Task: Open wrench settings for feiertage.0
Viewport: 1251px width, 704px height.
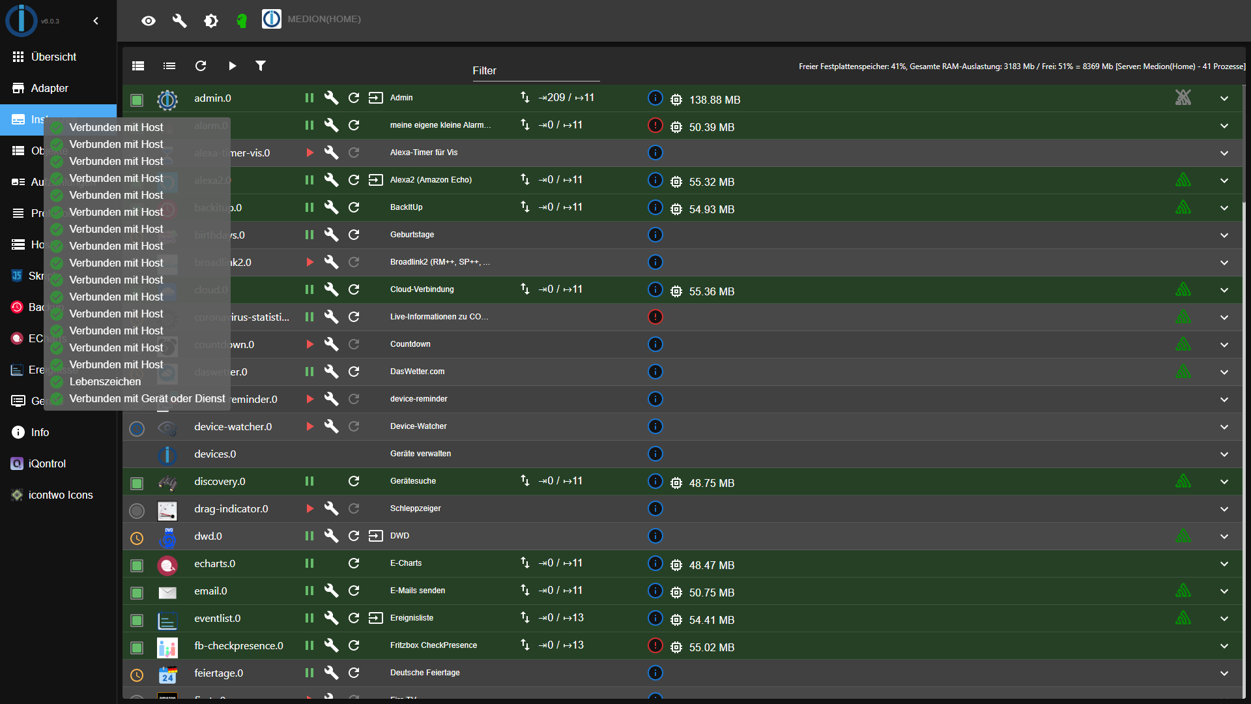Action: pyautogui.click(x=331, y=673)
